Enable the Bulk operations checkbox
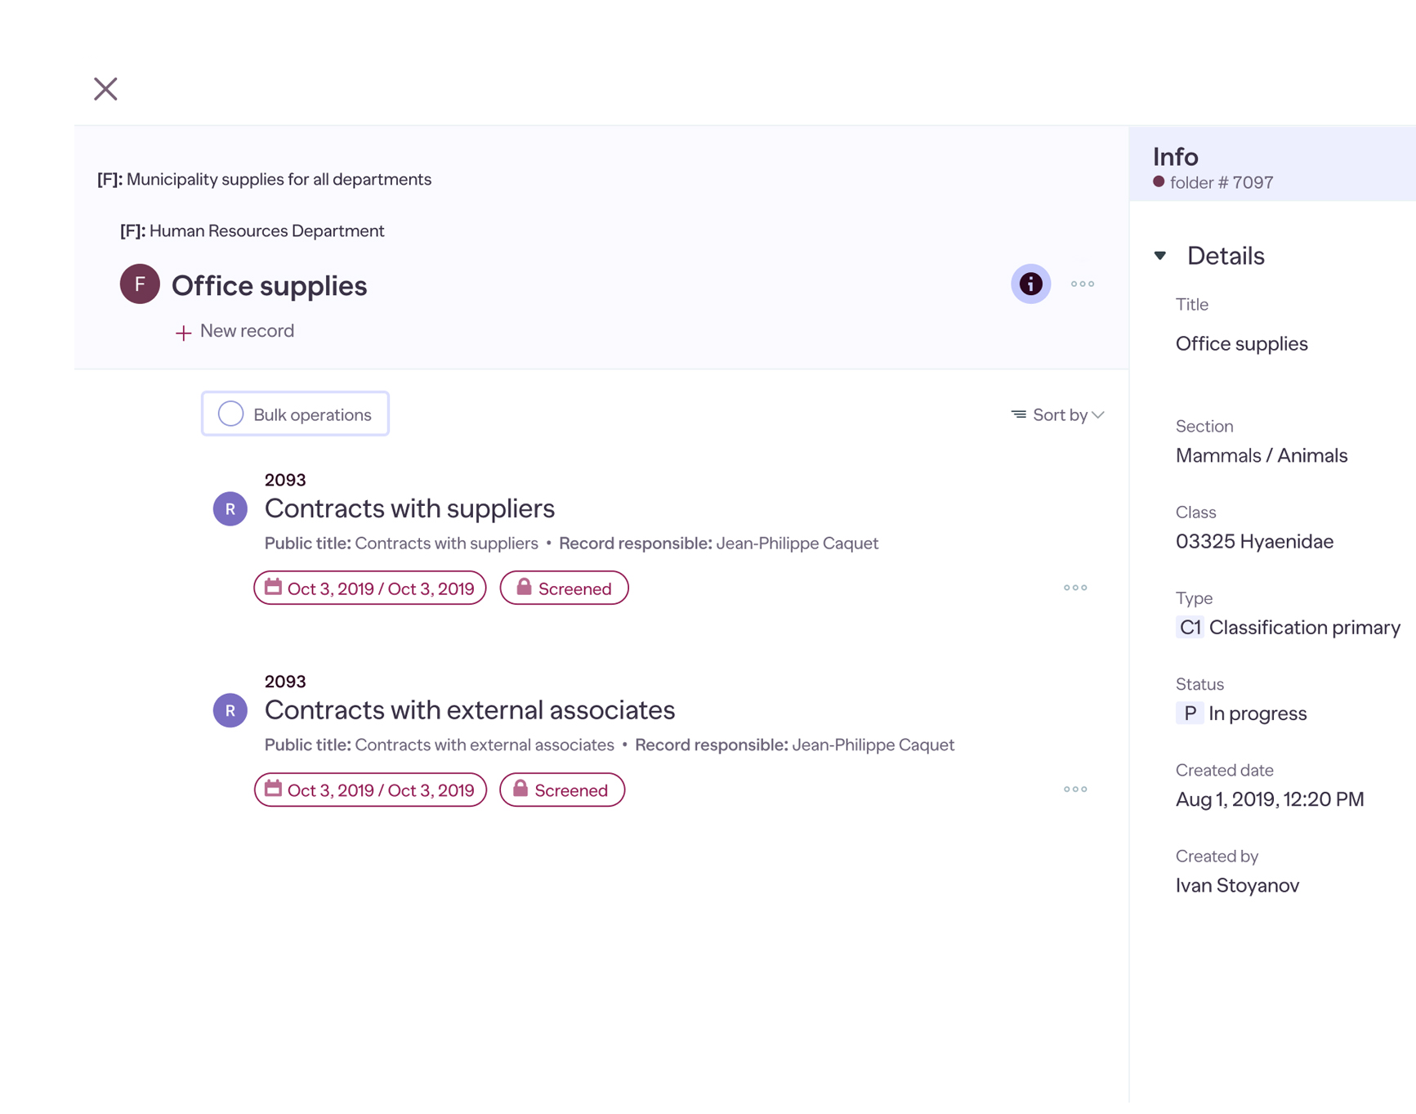The image size is (1416, 1114). point(231,414)
